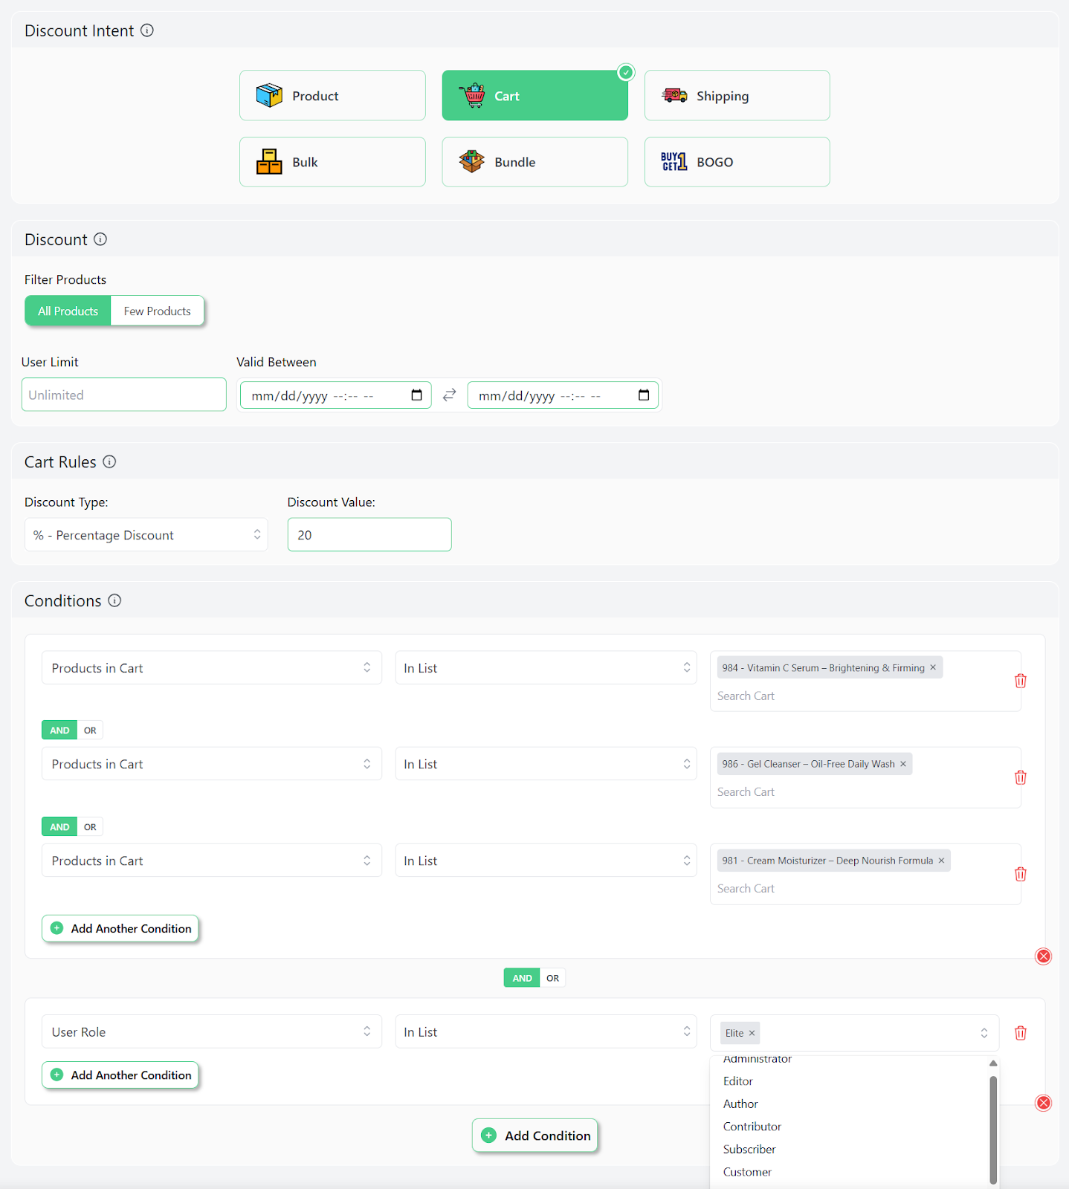Set first condition joiner to OR
The width and height of the screenshot is (1069, 1189).
click(x=90, y=730)
